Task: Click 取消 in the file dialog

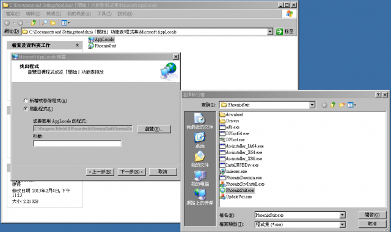Action: tap(372, 224)
